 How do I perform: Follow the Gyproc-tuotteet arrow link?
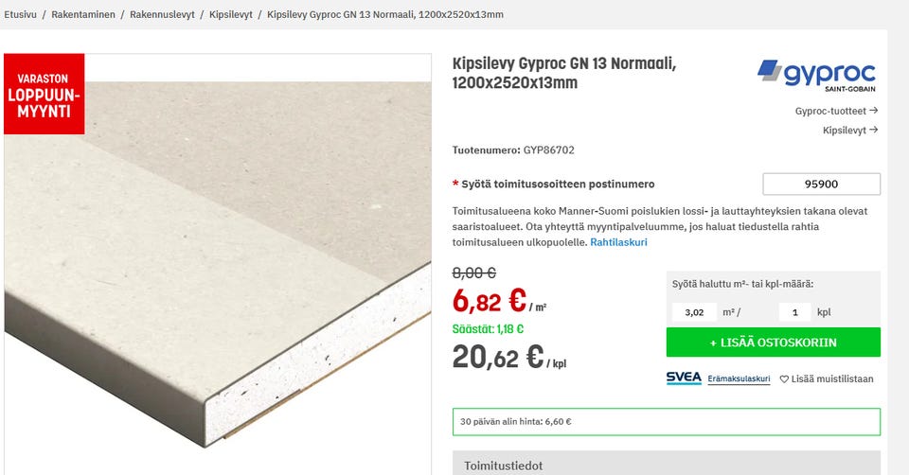(x=836, y=111)
